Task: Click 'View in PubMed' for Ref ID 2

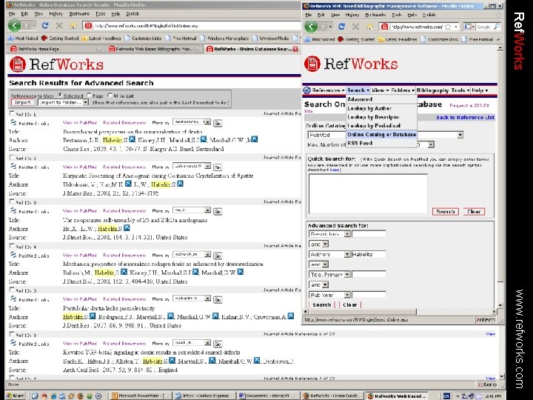Action: [x=80, y=167]
